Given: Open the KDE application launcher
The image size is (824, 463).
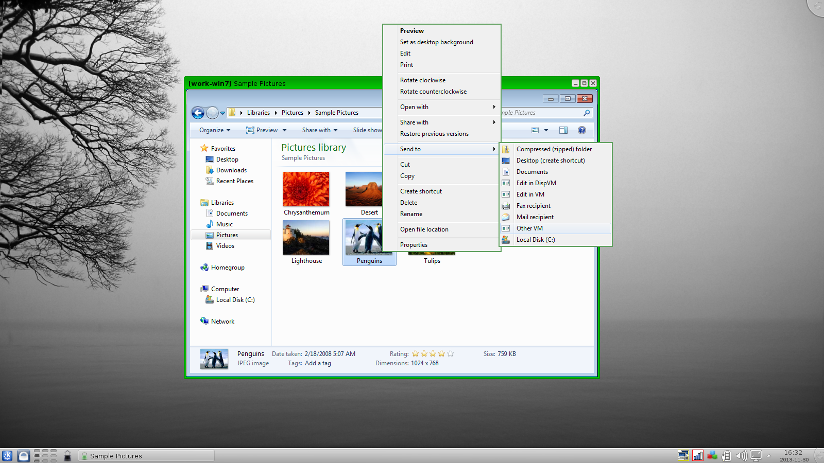Looking at the screenshot, I should point(7,455).
